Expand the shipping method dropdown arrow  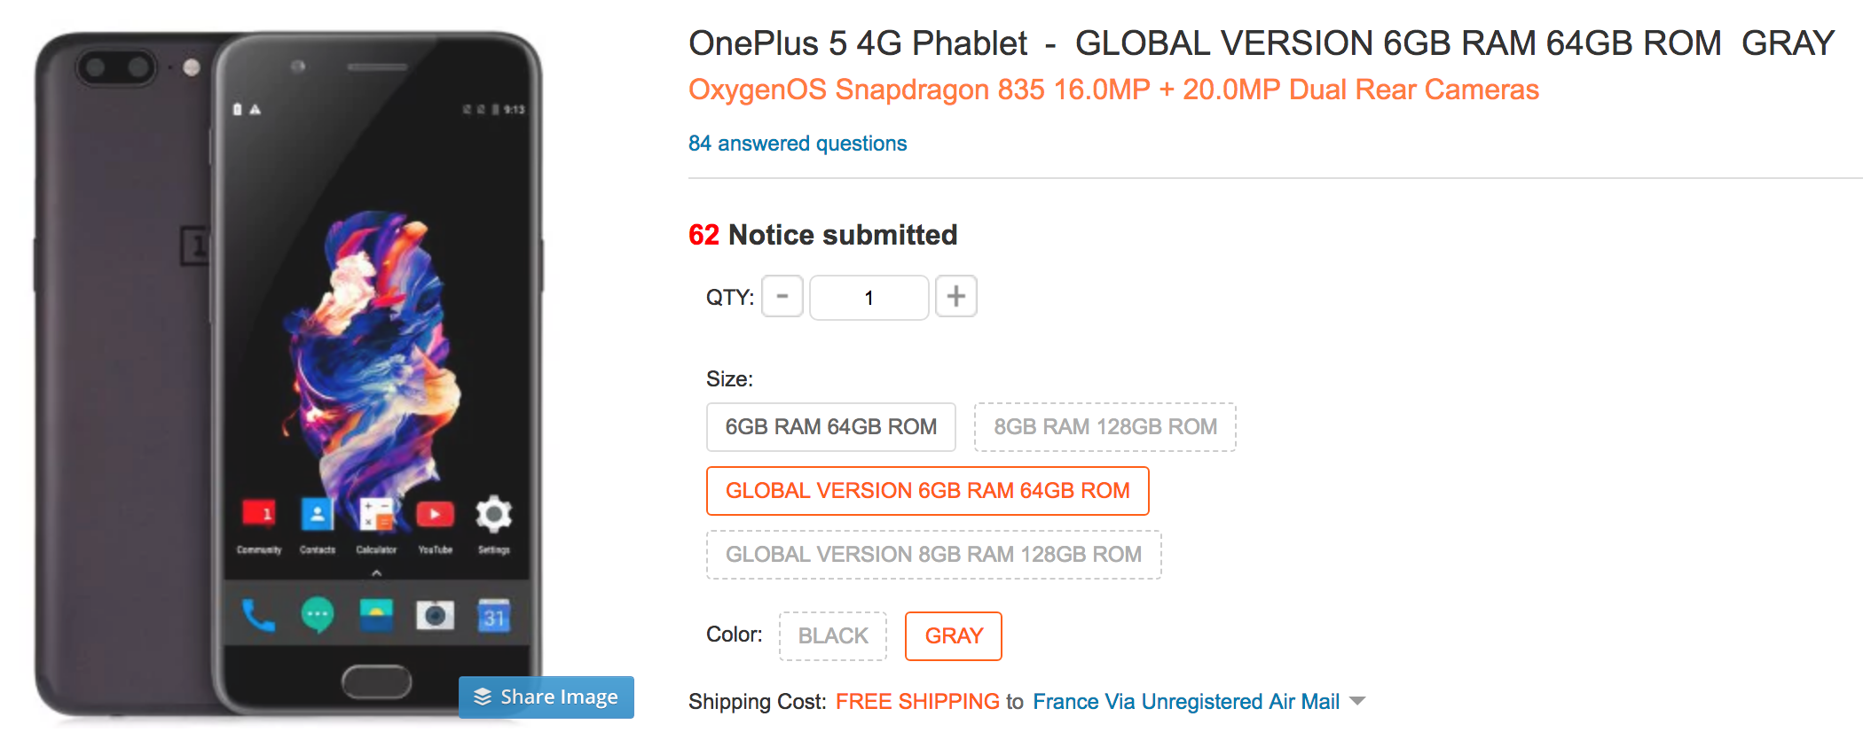click(x=1357, y=702)
